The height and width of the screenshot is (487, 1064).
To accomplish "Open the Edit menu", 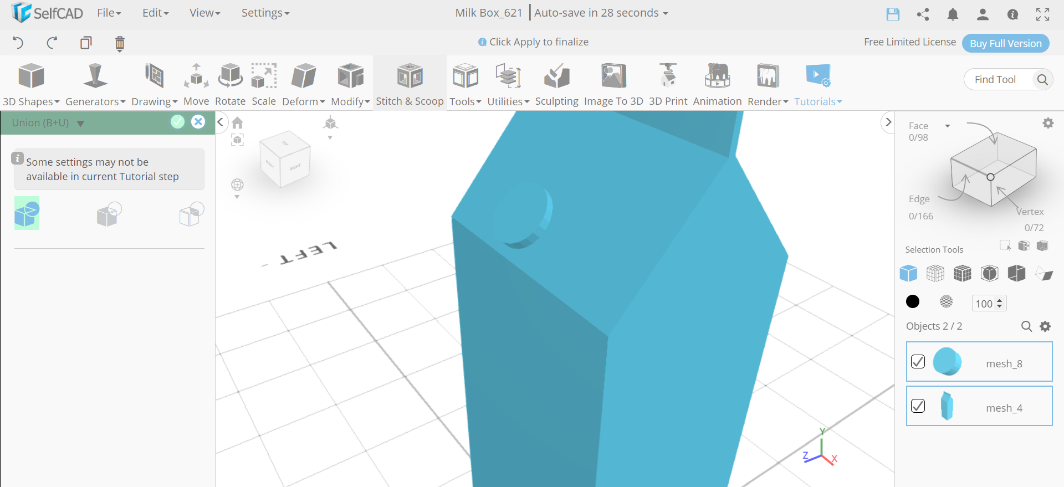I will pos(155,13).
